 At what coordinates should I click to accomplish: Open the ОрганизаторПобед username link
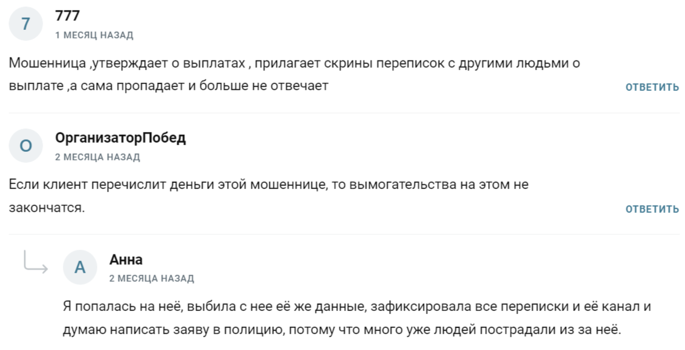tap(120, 138)
